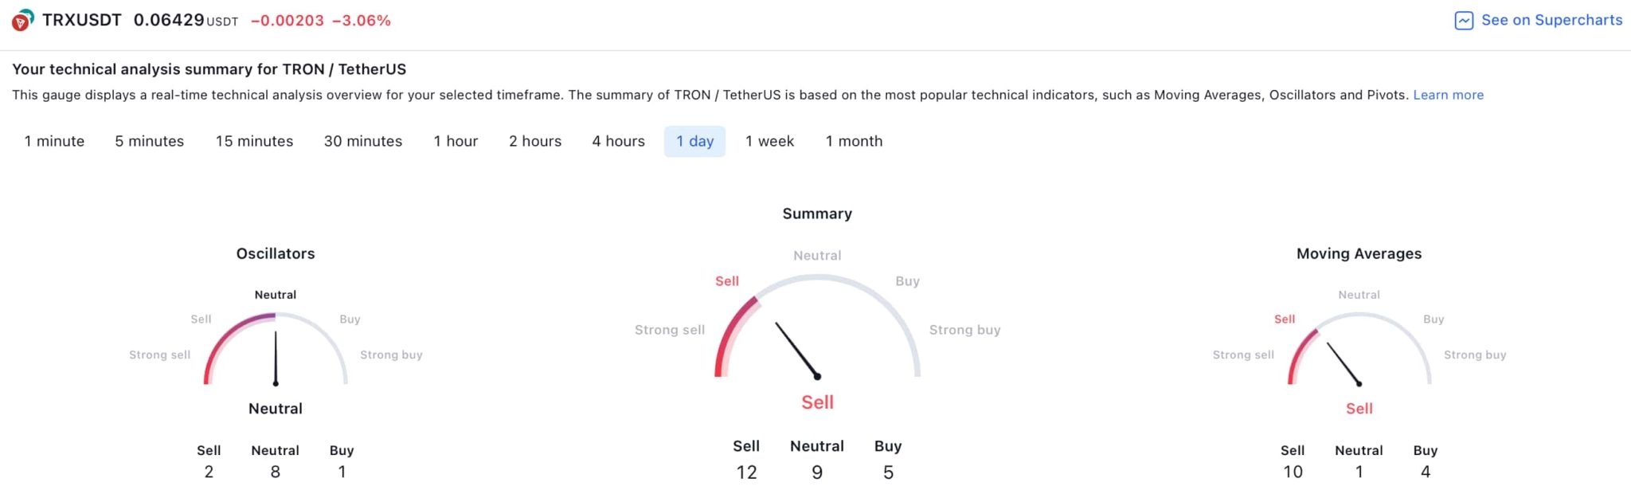Click the Oscillators section heading
Screen dimensions: 1631x490
[x=276, y=253]
